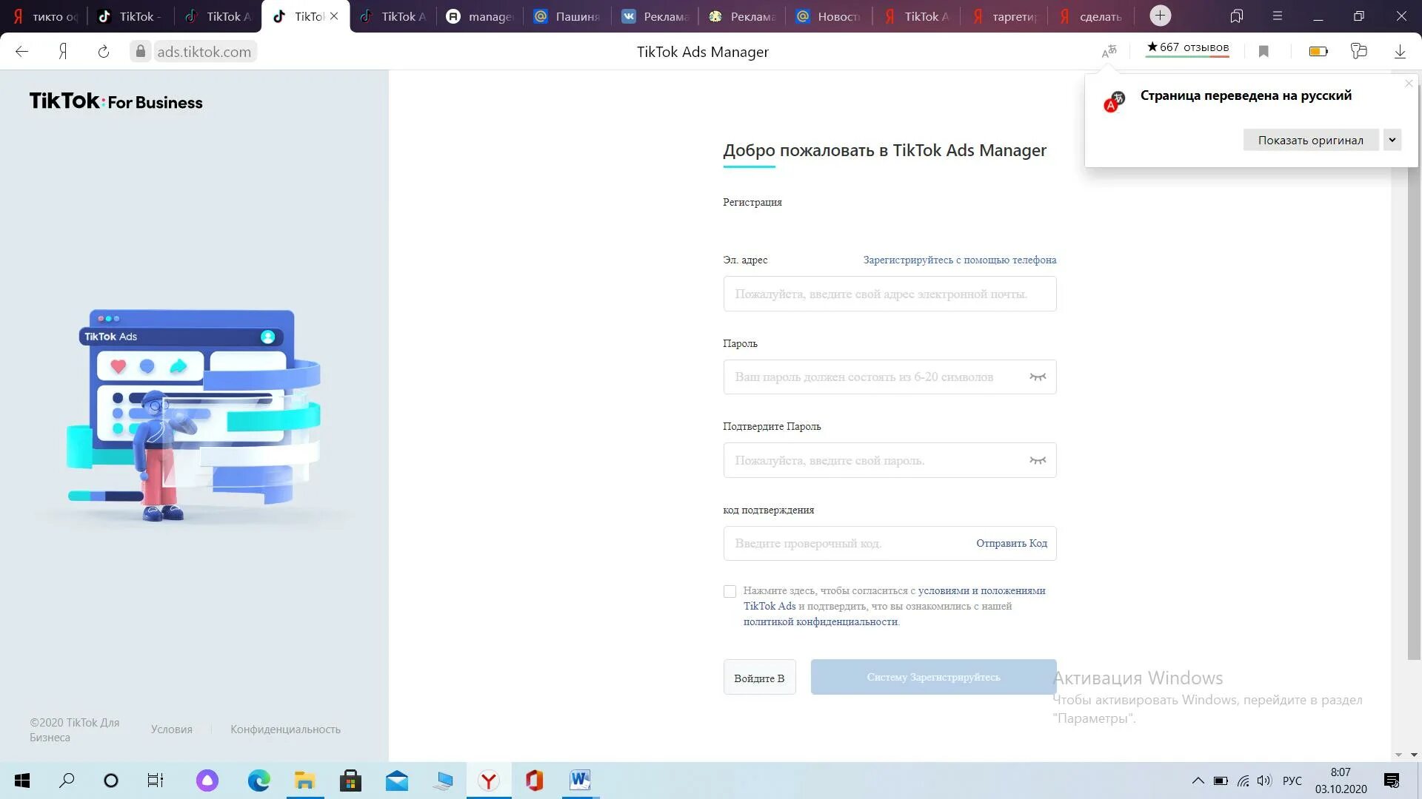Click the Войдите В button

(759, 677)
